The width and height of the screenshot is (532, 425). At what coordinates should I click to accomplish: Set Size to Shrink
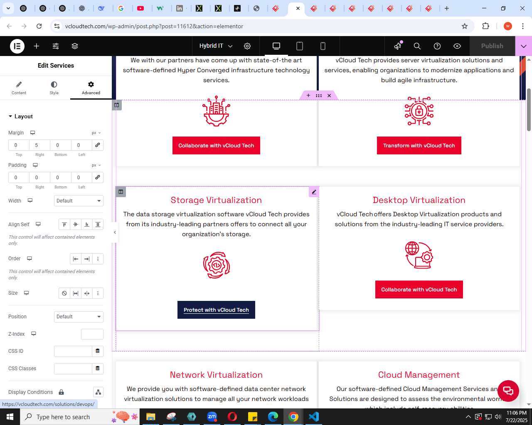tap(87, 293)
